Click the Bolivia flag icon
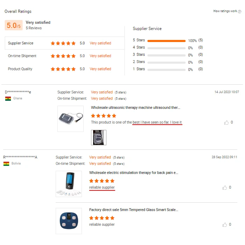 pos(6,164)
